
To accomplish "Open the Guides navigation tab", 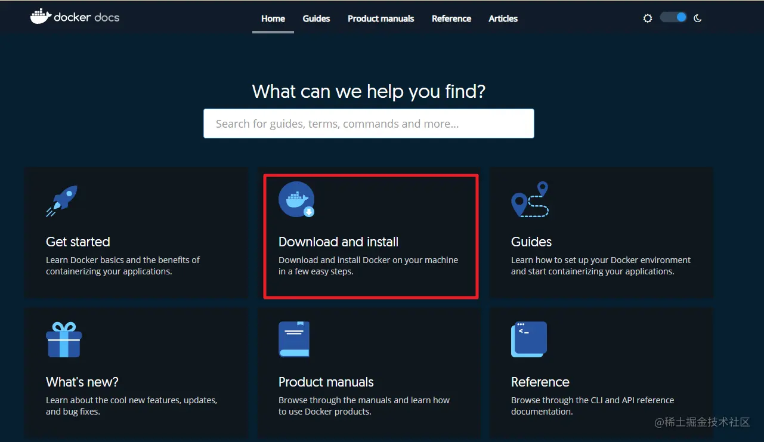I will (x=316, y=18).
